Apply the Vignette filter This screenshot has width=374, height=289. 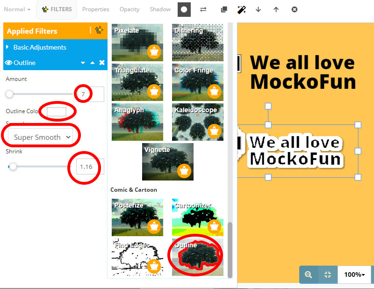[x=168, y=162]
